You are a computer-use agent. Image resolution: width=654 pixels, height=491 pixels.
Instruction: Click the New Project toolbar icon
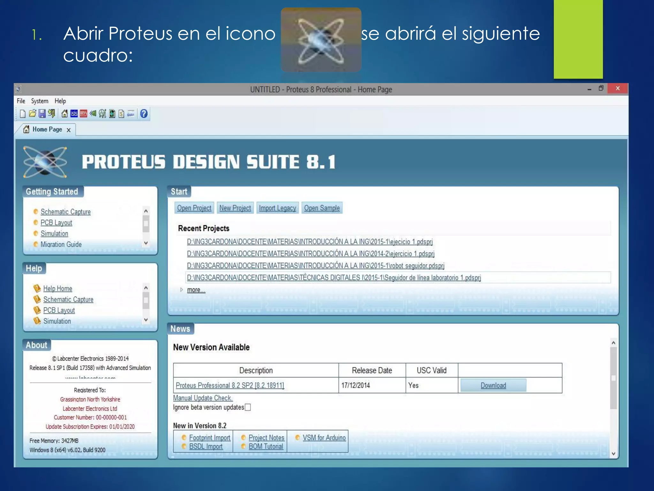pos(23,114)
